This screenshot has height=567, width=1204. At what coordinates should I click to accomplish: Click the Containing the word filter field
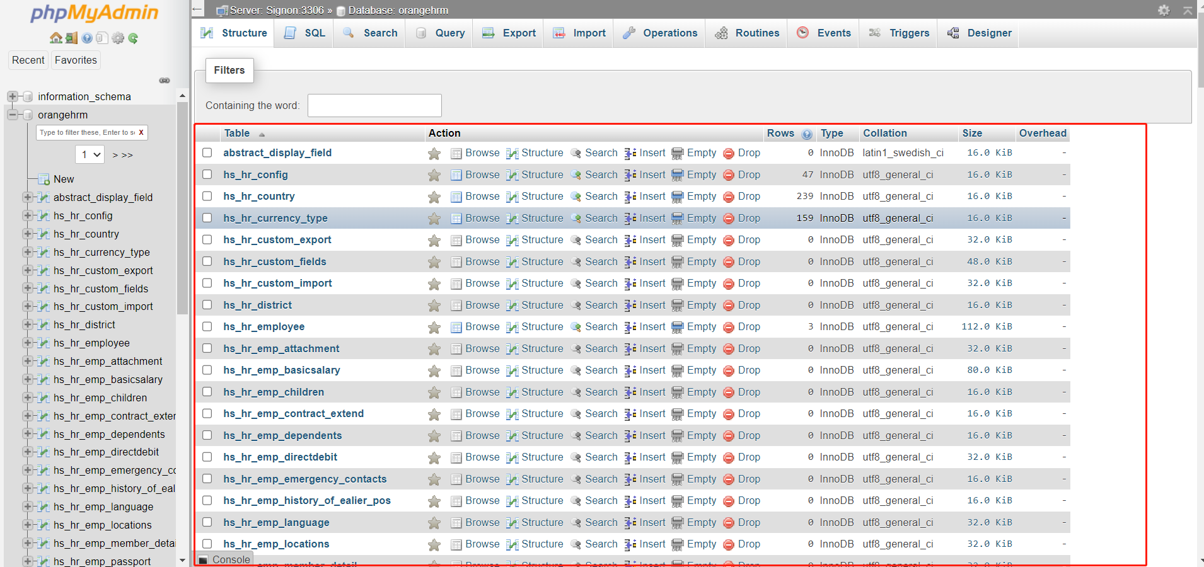click(374, 105)
